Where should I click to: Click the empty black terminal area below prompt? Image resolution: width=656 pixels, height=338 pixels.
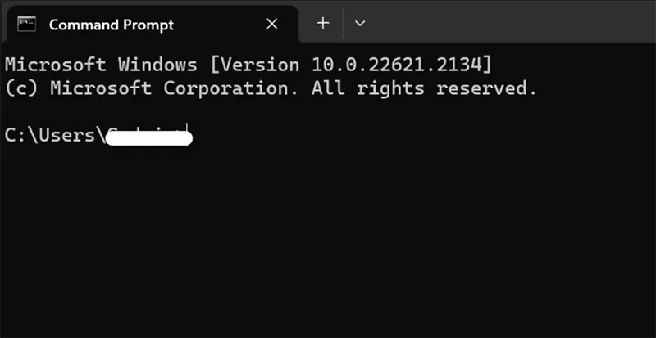[x=328, y=246]
